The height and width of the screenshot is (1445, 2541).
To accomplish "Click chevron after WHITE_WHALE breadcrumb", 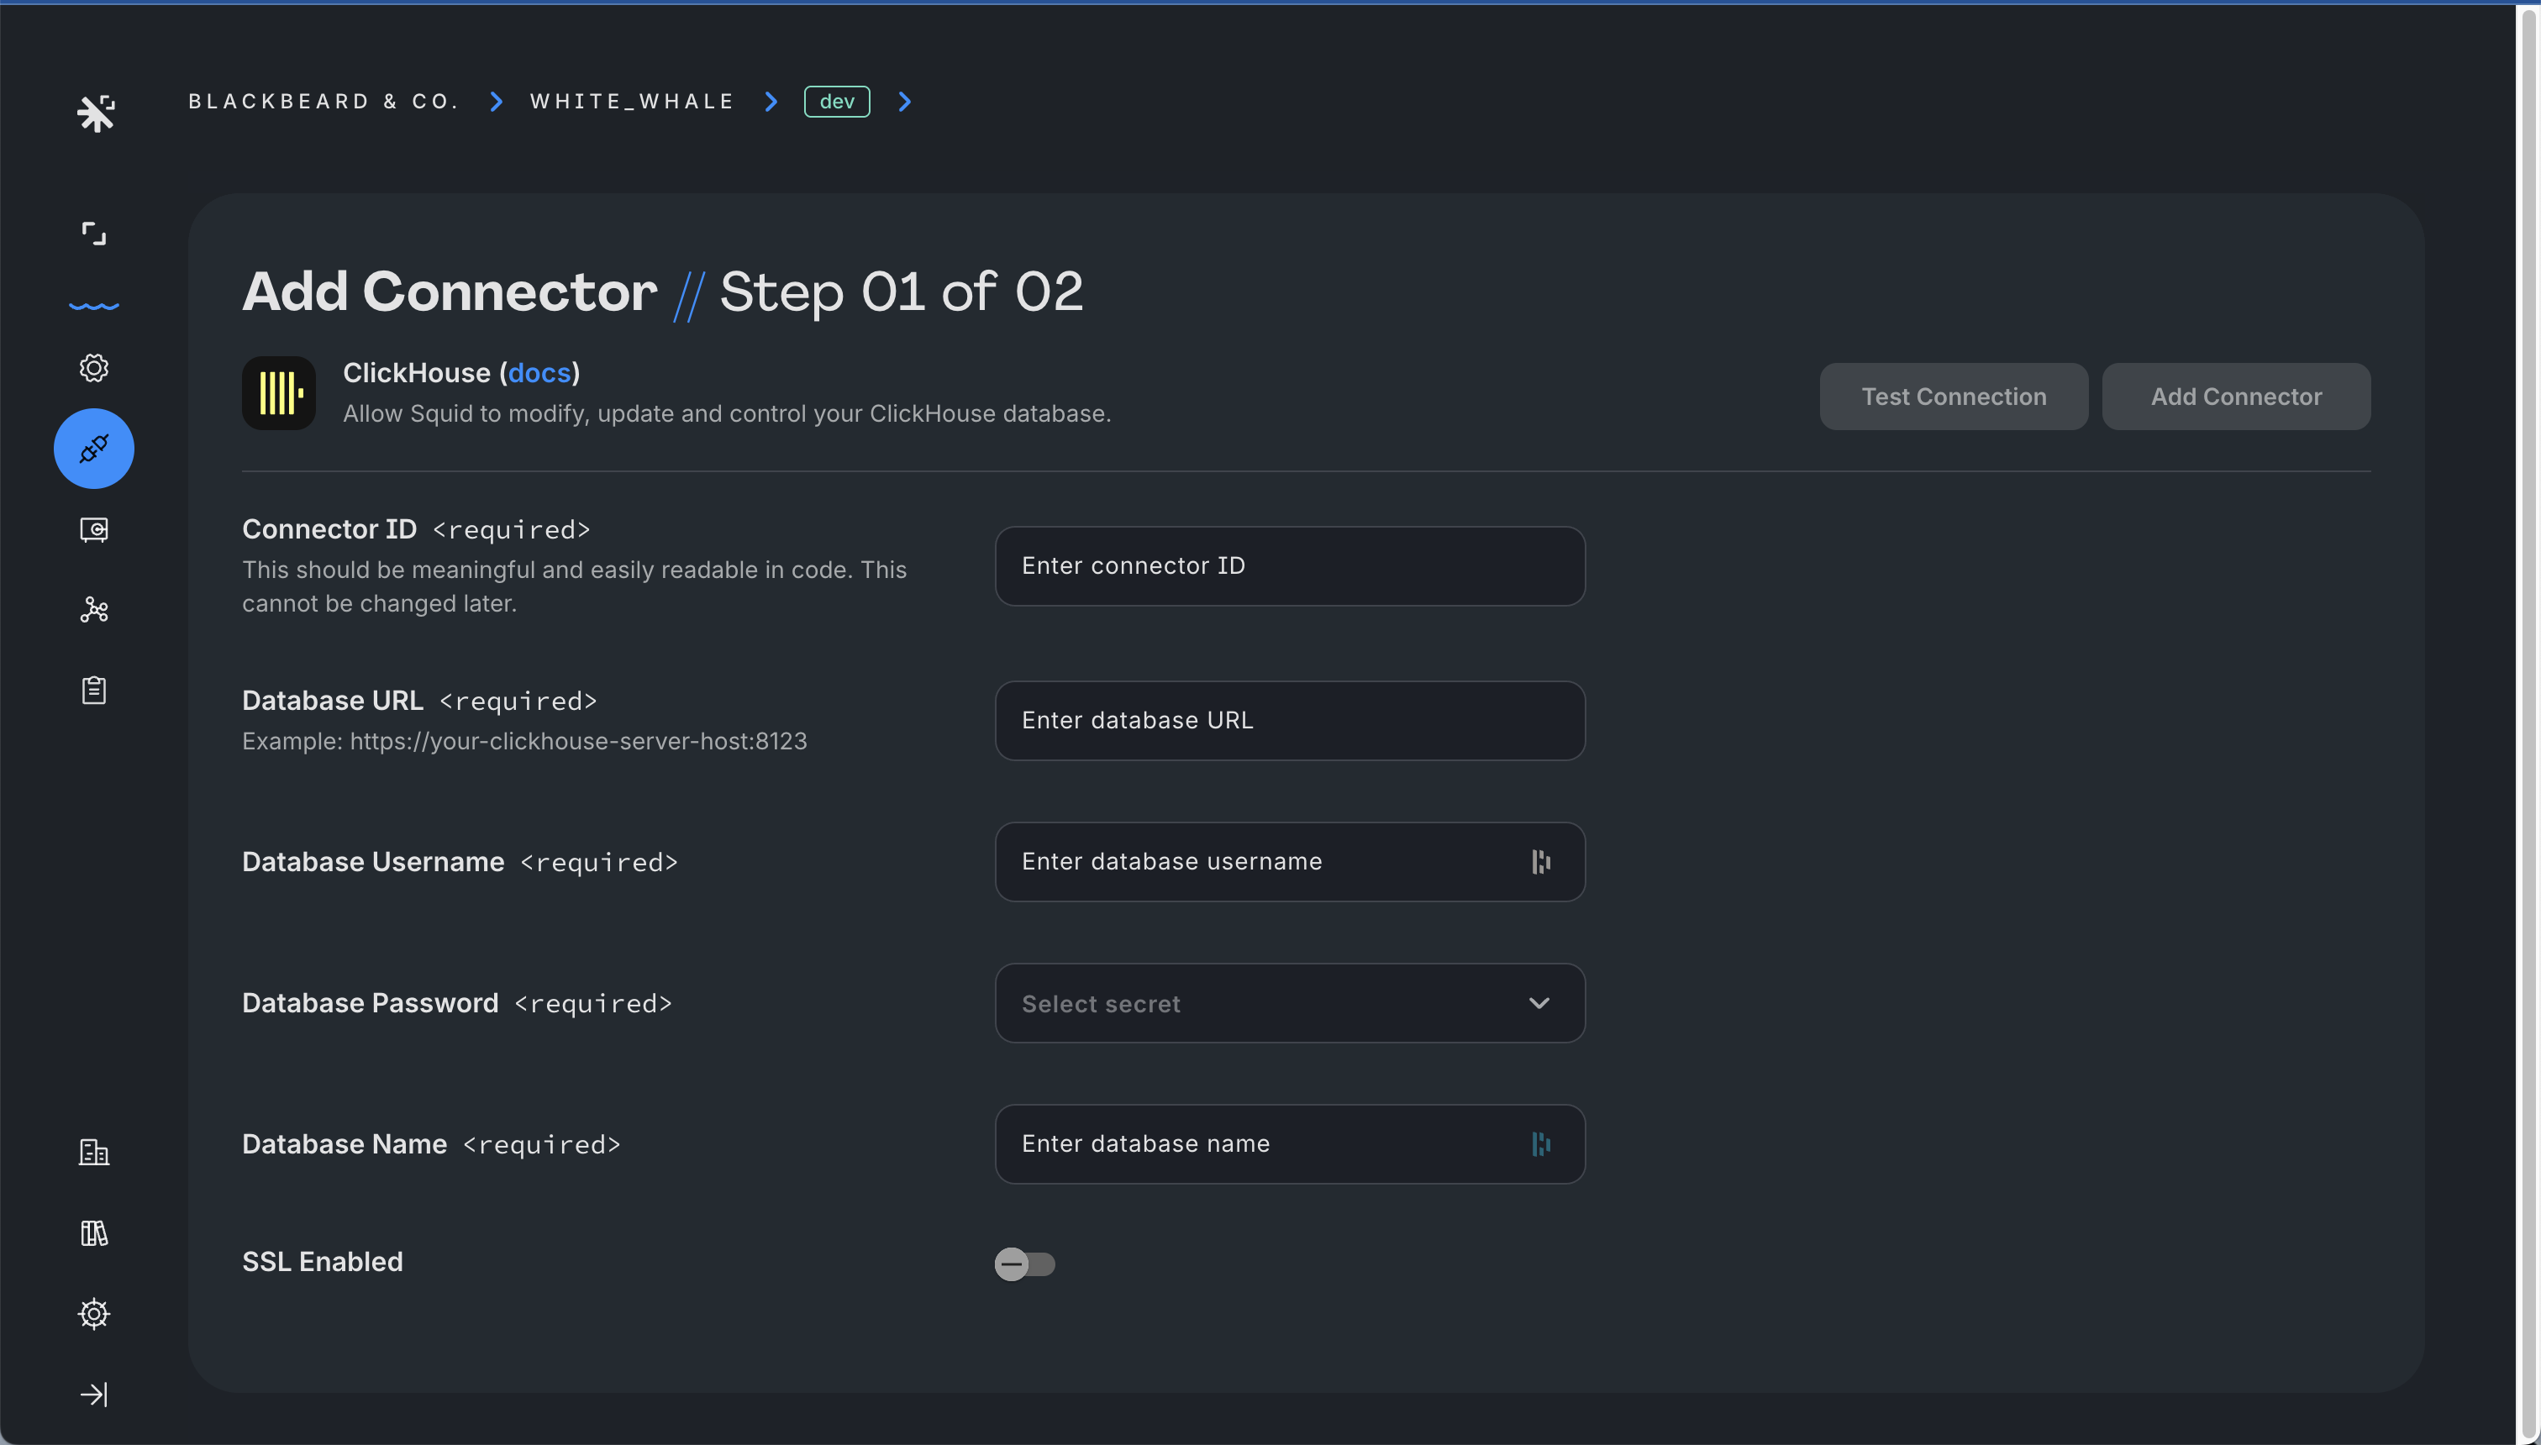I will (x=771, y=102).
